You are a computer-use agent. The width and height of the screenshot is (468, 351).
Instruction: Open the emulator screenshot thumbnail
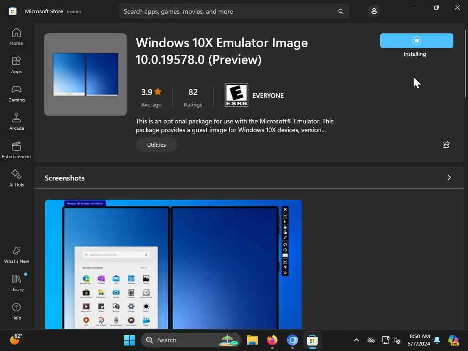pos(173,265)
